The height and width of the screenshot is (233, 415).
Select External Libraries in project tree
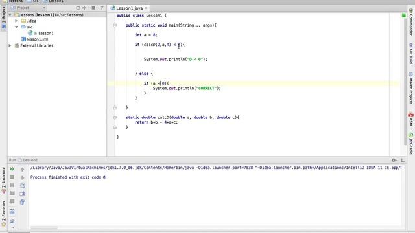point(36,45)
